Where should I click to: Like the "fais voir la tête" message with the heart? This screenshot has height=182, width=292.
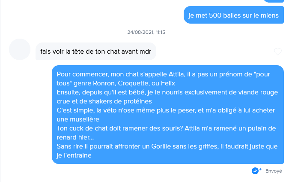278,52
